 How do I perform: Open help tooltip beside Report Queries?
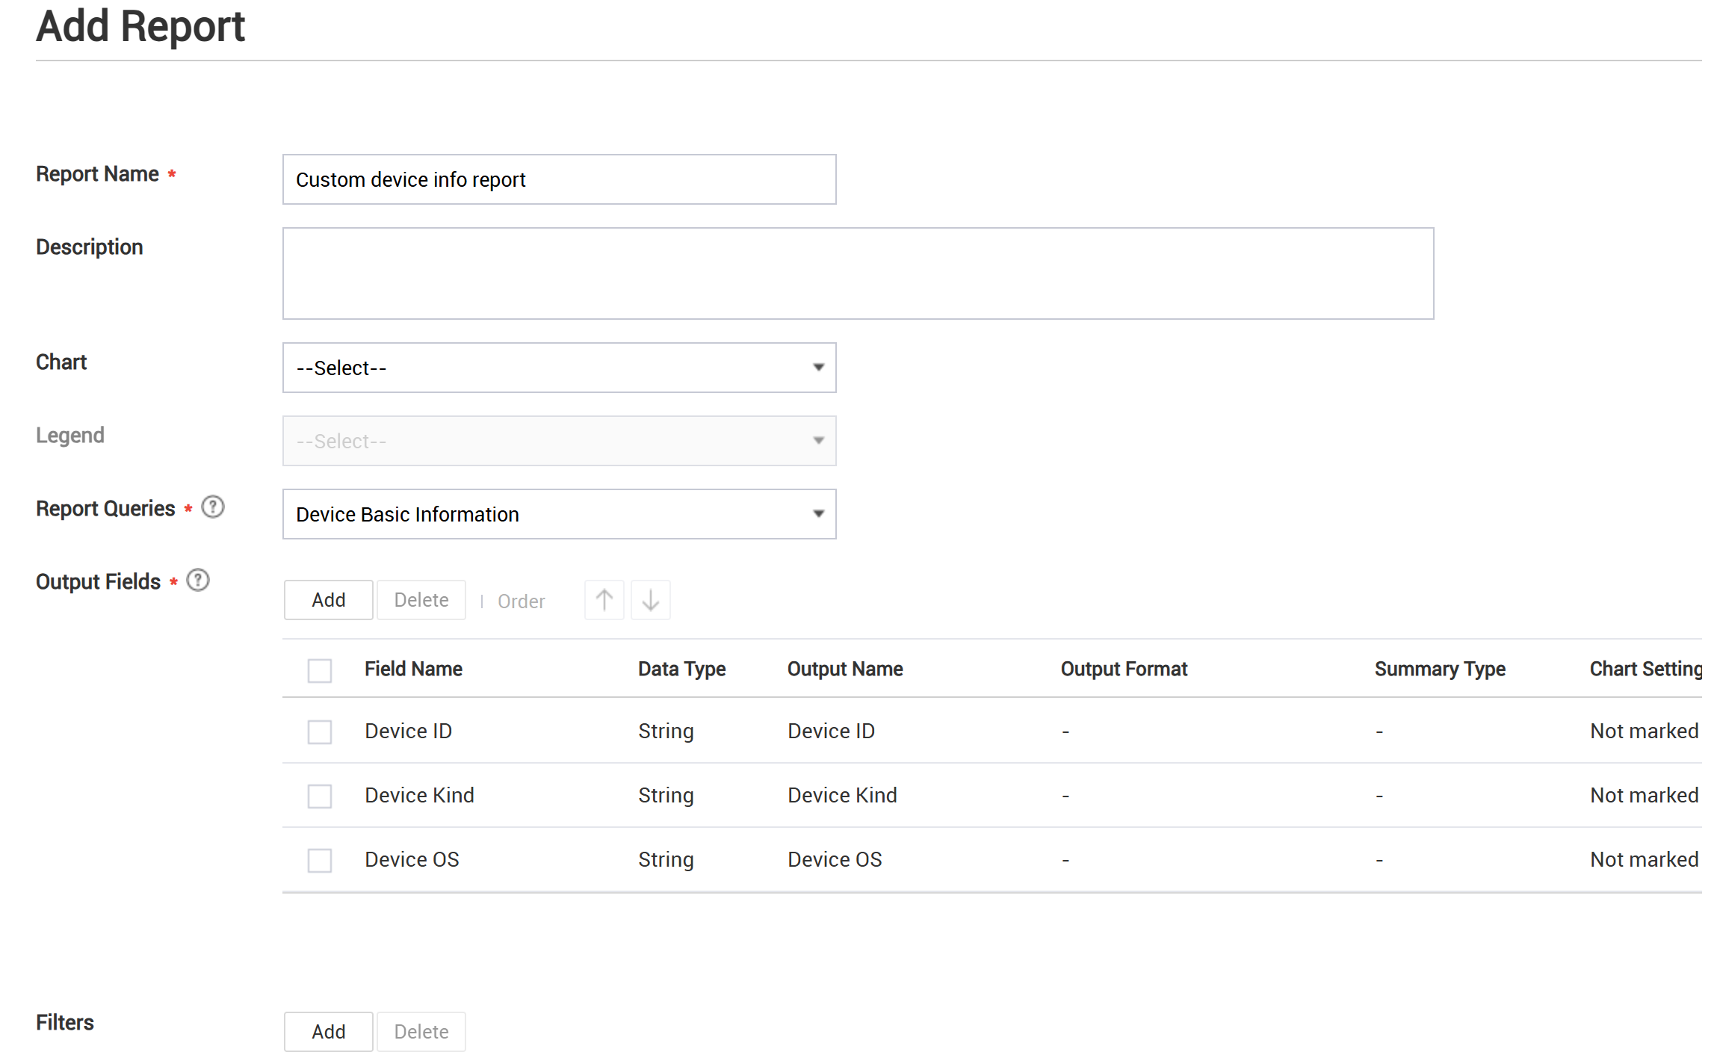(212, 507)
